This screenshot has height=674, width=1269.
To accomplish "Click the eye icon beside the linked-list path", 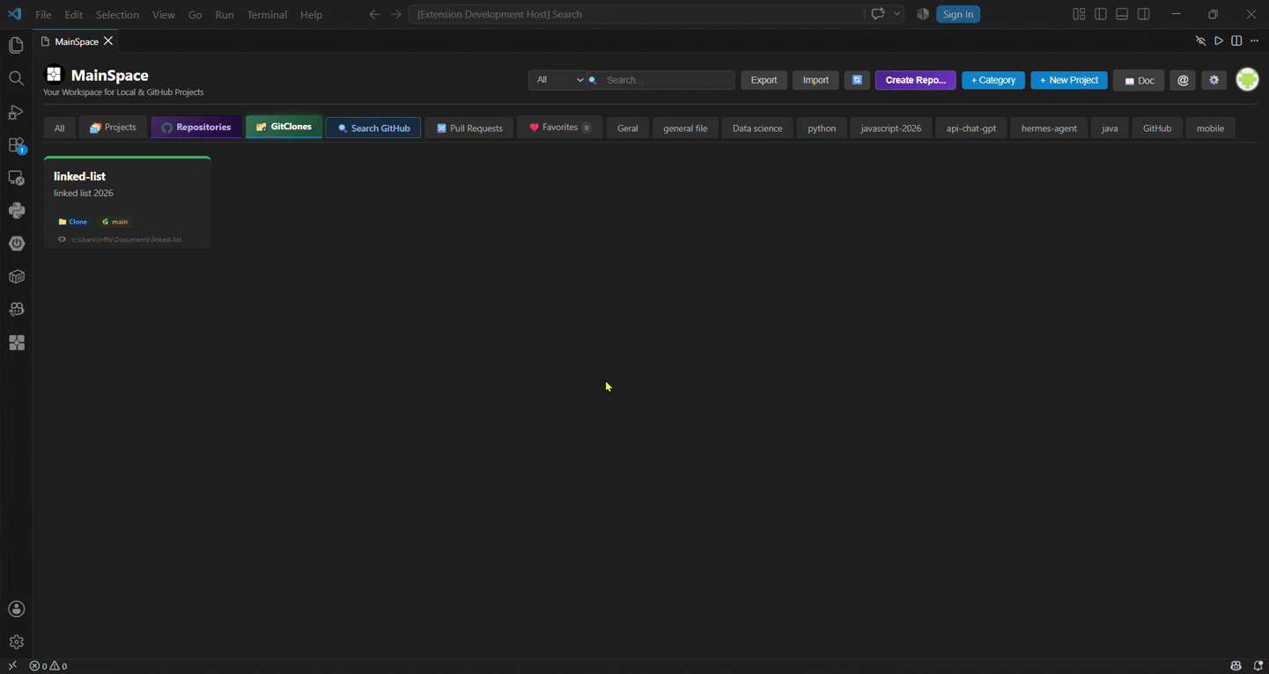I will pyautogui.click(x=62, y=239).
